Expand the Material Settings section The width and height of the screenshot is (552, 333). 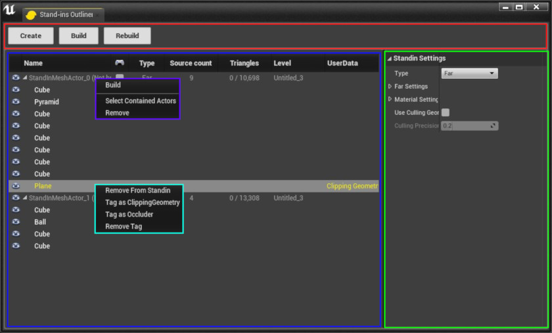tap(390, 100)
